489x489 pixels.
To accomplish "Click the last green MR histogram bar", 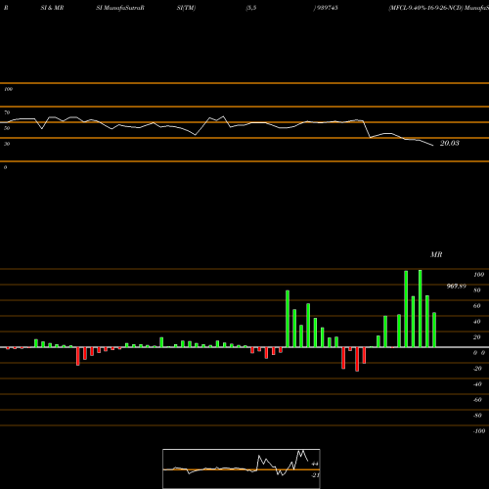I will 434,330.
